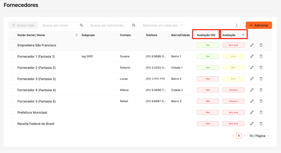Click the upload export icon button
This screenshot has width=281, height=153.
(x=236, y=25)
